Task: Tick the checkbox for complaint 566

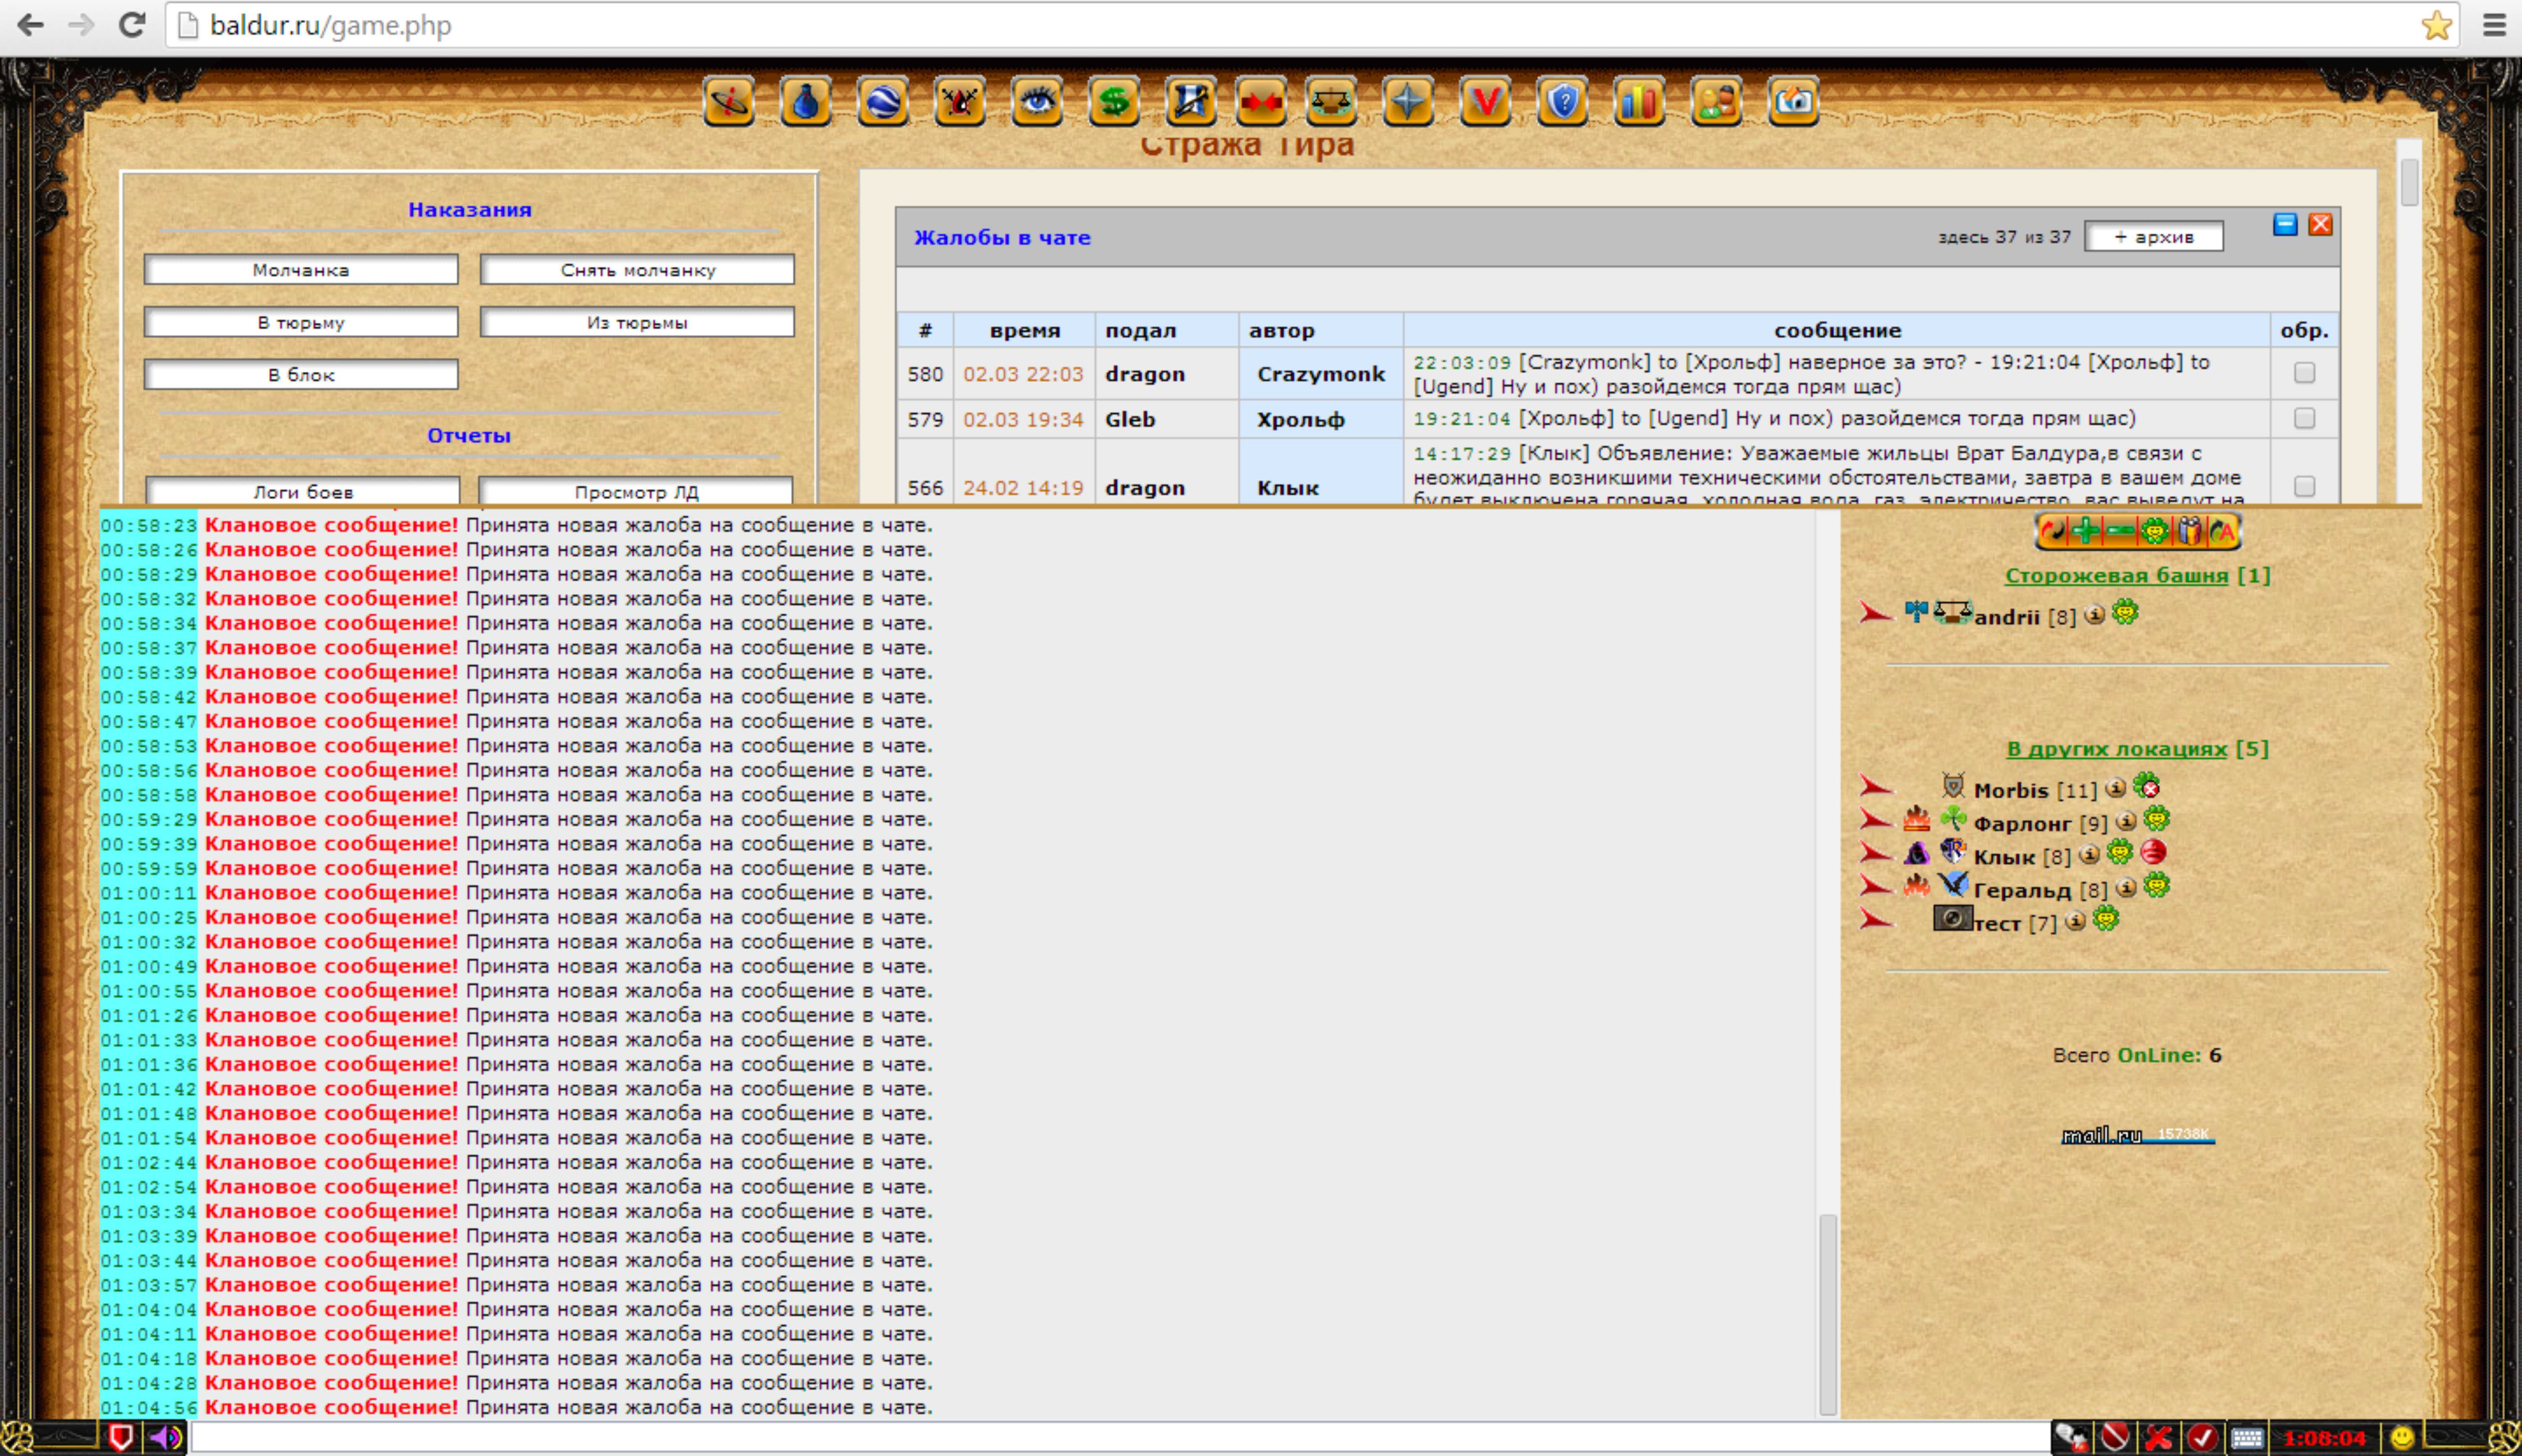Action: coord(2305,486)
